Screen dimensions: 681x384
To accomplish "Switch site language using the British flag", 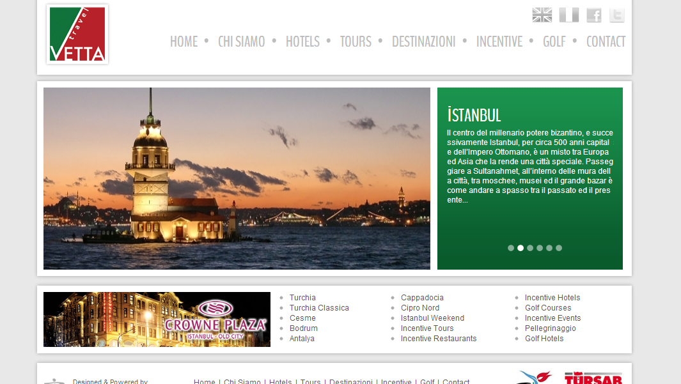I will [x=542, y=14].
